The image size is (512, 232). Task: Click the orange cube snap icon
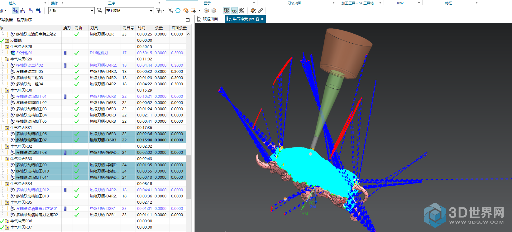(x=186, y=11)
